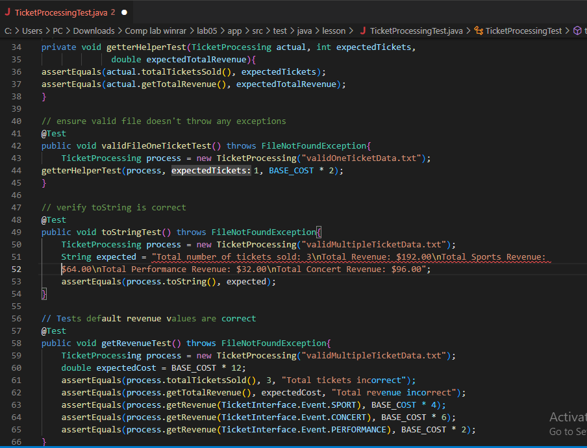Image resolution: width=587 pixels, height=448 pixels.
Task: Open the Downloads breadcrumb folder
Action: tap(94, 31)
